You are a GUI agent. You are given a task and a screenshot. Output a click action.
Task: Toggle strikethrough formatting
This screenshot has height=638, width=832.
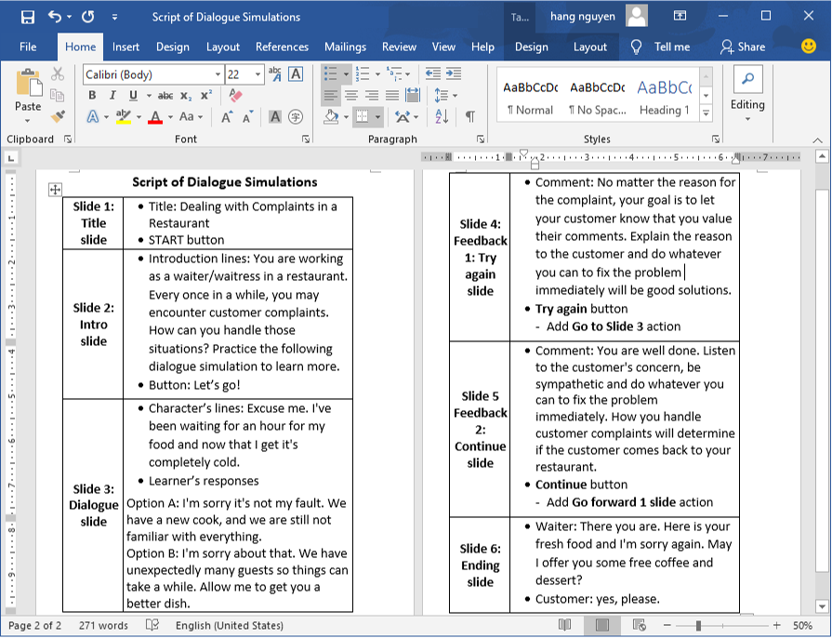[x=165, y=96]
